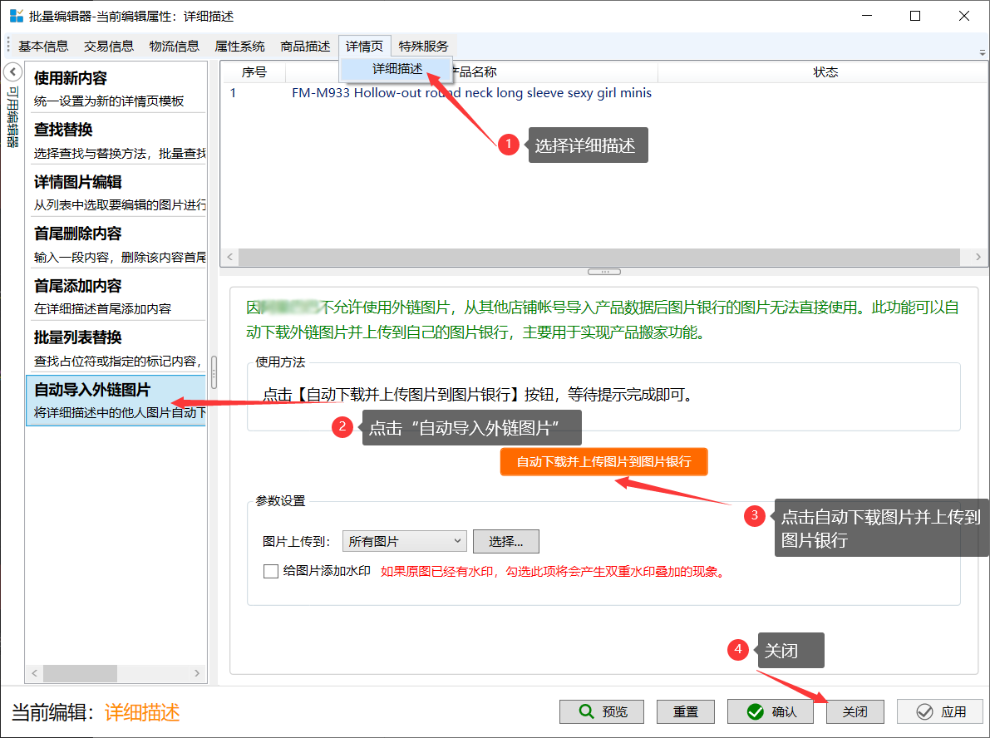
Task: Click the toolbar overflow arrow at right
Action: (983, 52)
